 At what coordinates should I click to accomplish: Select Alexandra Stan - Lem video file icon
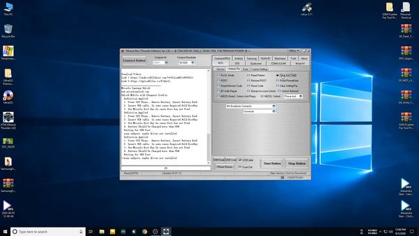pos(406,187)
